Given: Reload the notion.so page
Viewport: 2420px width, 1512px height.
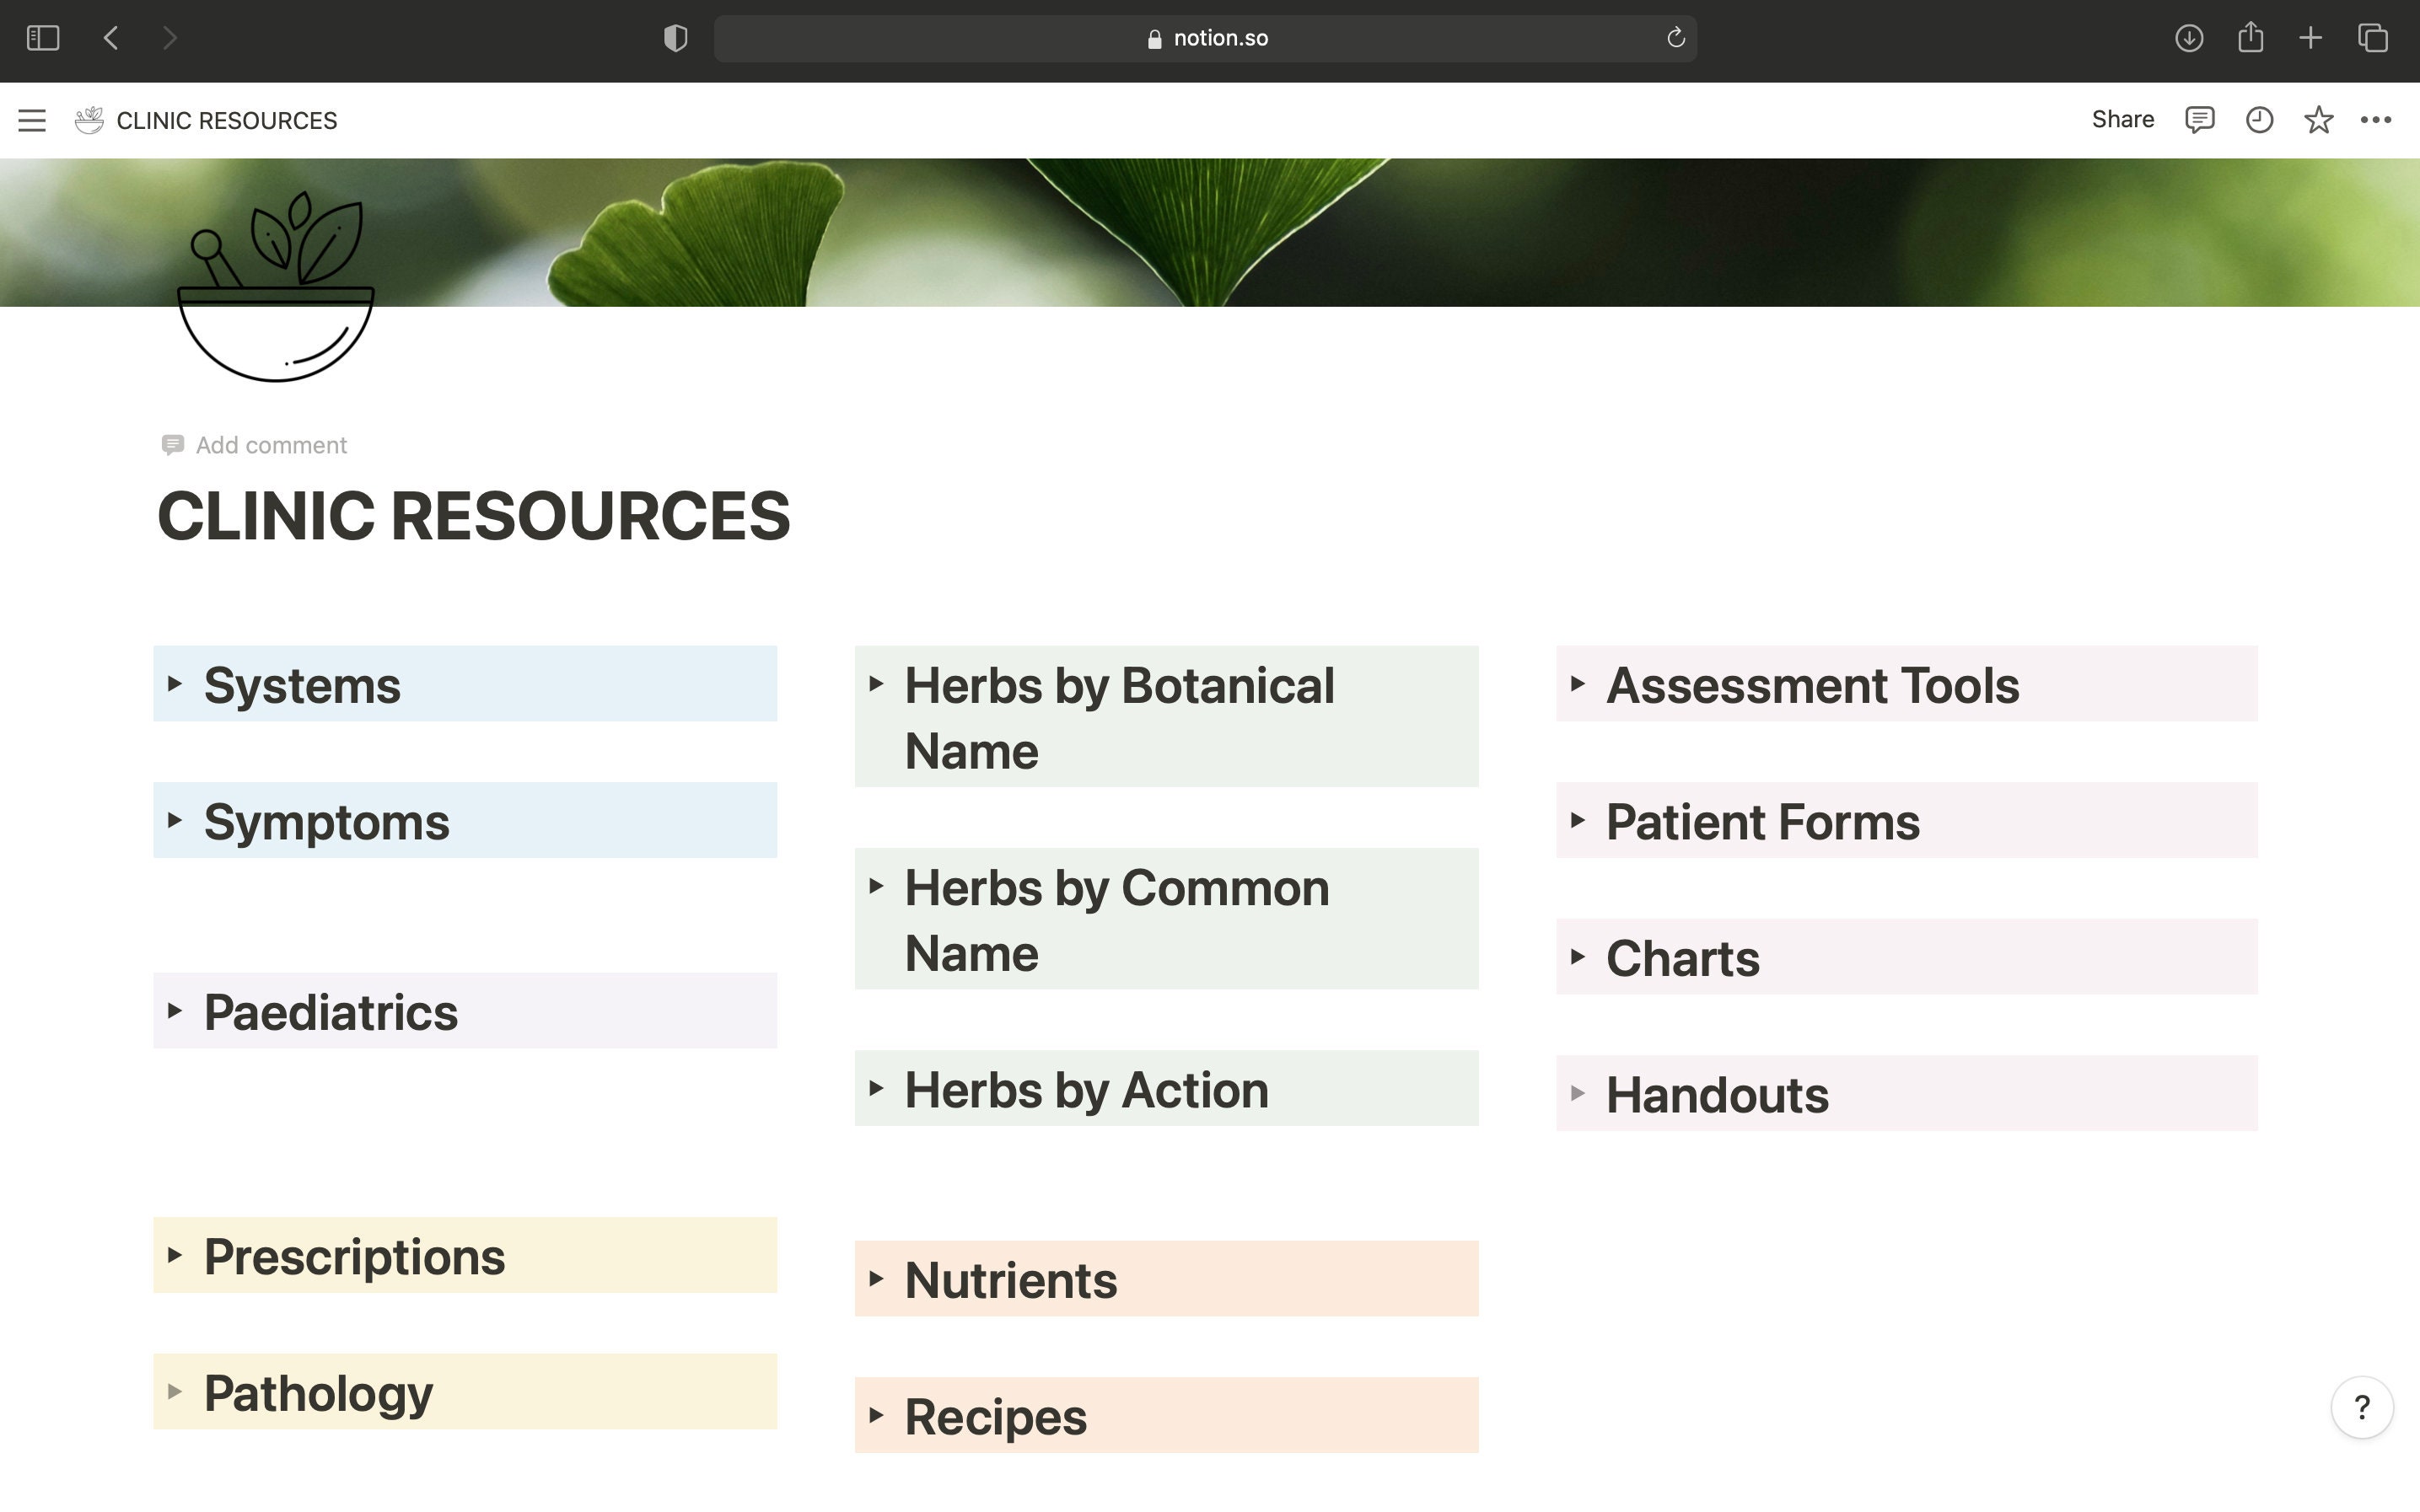Looking at the screenshot, I should tap(1675, 38).
